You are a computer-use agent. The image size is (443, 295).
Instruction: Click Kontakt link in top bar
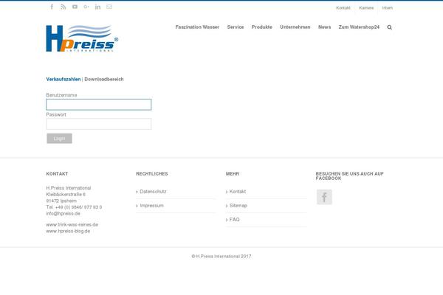point(343,8)
